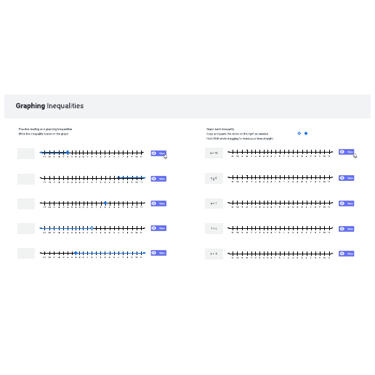Toggle Show button for first left number line
375x375 pixels.
pos(158,153)
